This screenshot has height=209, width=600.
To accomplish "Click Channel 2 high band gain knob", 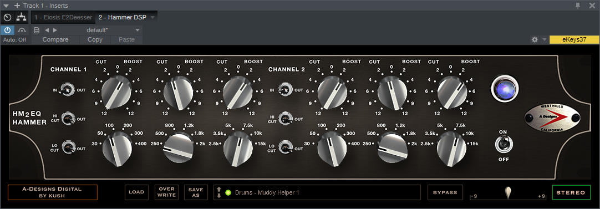I will (x=452, y=92).
